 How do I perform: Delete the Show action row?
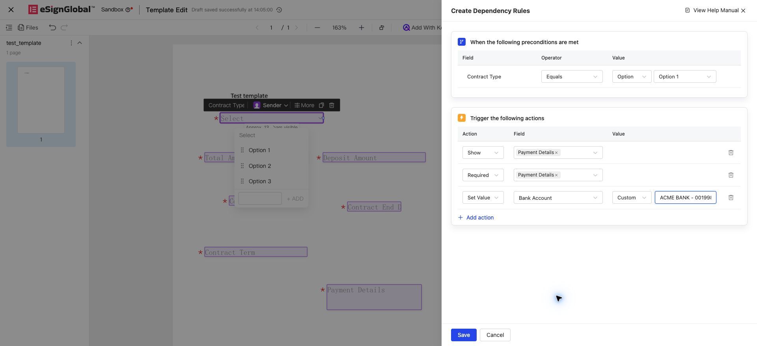(731, 153)
